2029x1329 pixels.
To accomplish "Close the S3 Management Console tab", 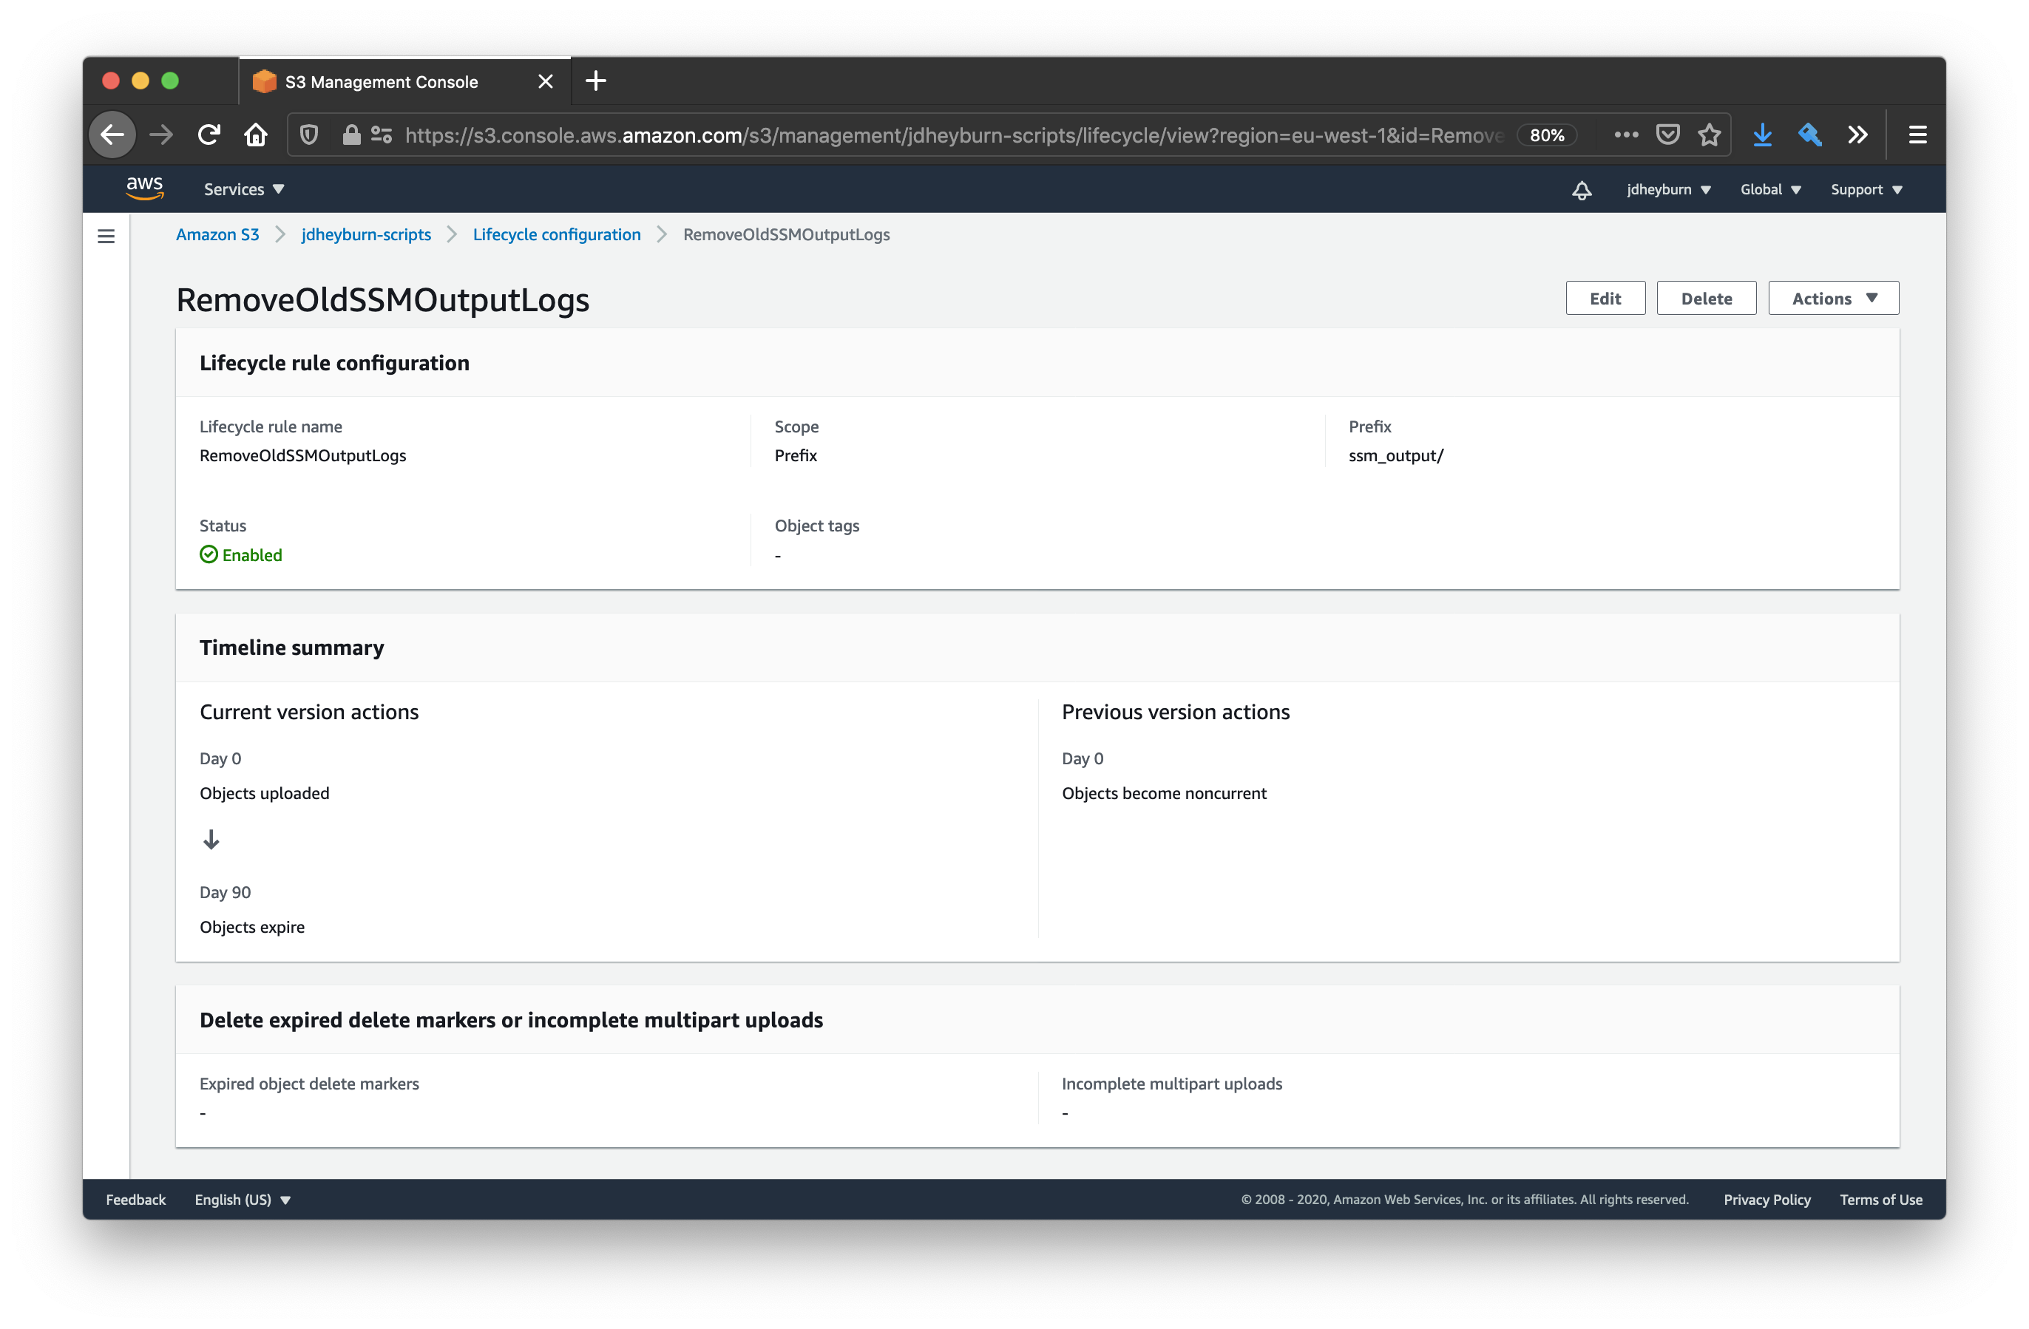I will pyautogui.click(x=546, y=81).
